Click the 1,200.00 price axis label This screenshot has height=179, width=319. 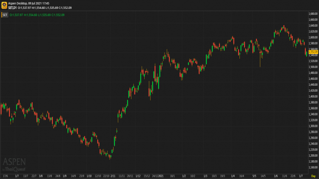pyautogui.click(x=313, y=156)
